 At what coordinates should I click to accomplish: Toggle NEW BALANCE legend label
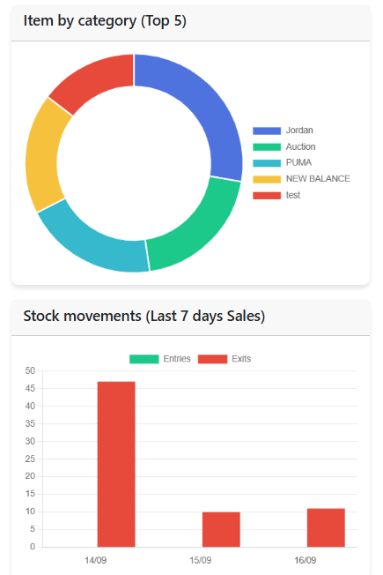[301, 179]
